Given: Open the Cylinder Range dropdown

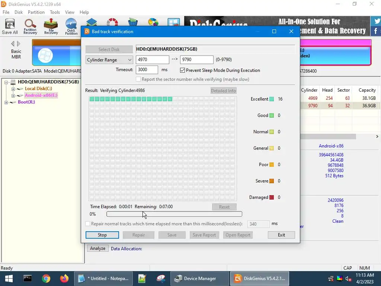Looking at the screenshot, I should 109,60.
